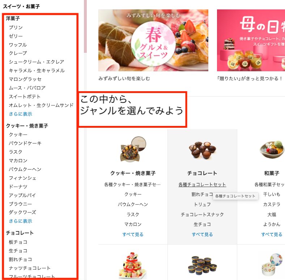Open 各種チョコレートセット link

[x=202, y=184]
